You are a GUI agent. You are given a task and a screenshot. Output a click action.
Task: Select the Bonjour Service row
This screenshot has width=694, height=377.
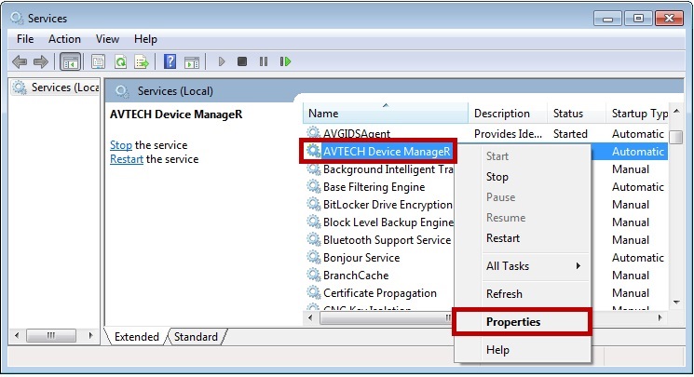pyautogui.click(x=361, y=258)
